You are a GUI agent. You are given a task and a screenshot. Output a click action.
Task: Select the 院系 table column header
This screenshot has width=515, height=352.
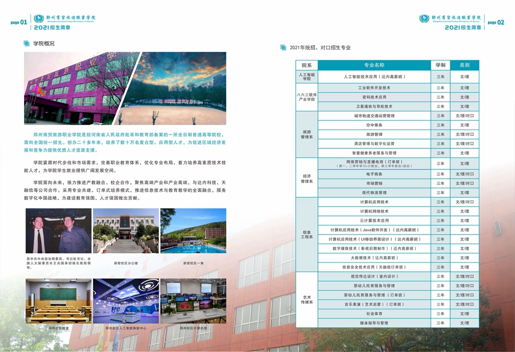coord(307,65)
